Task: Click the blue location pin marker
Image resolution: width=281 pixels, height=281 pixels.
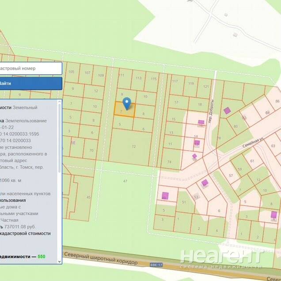Action: 127,103
